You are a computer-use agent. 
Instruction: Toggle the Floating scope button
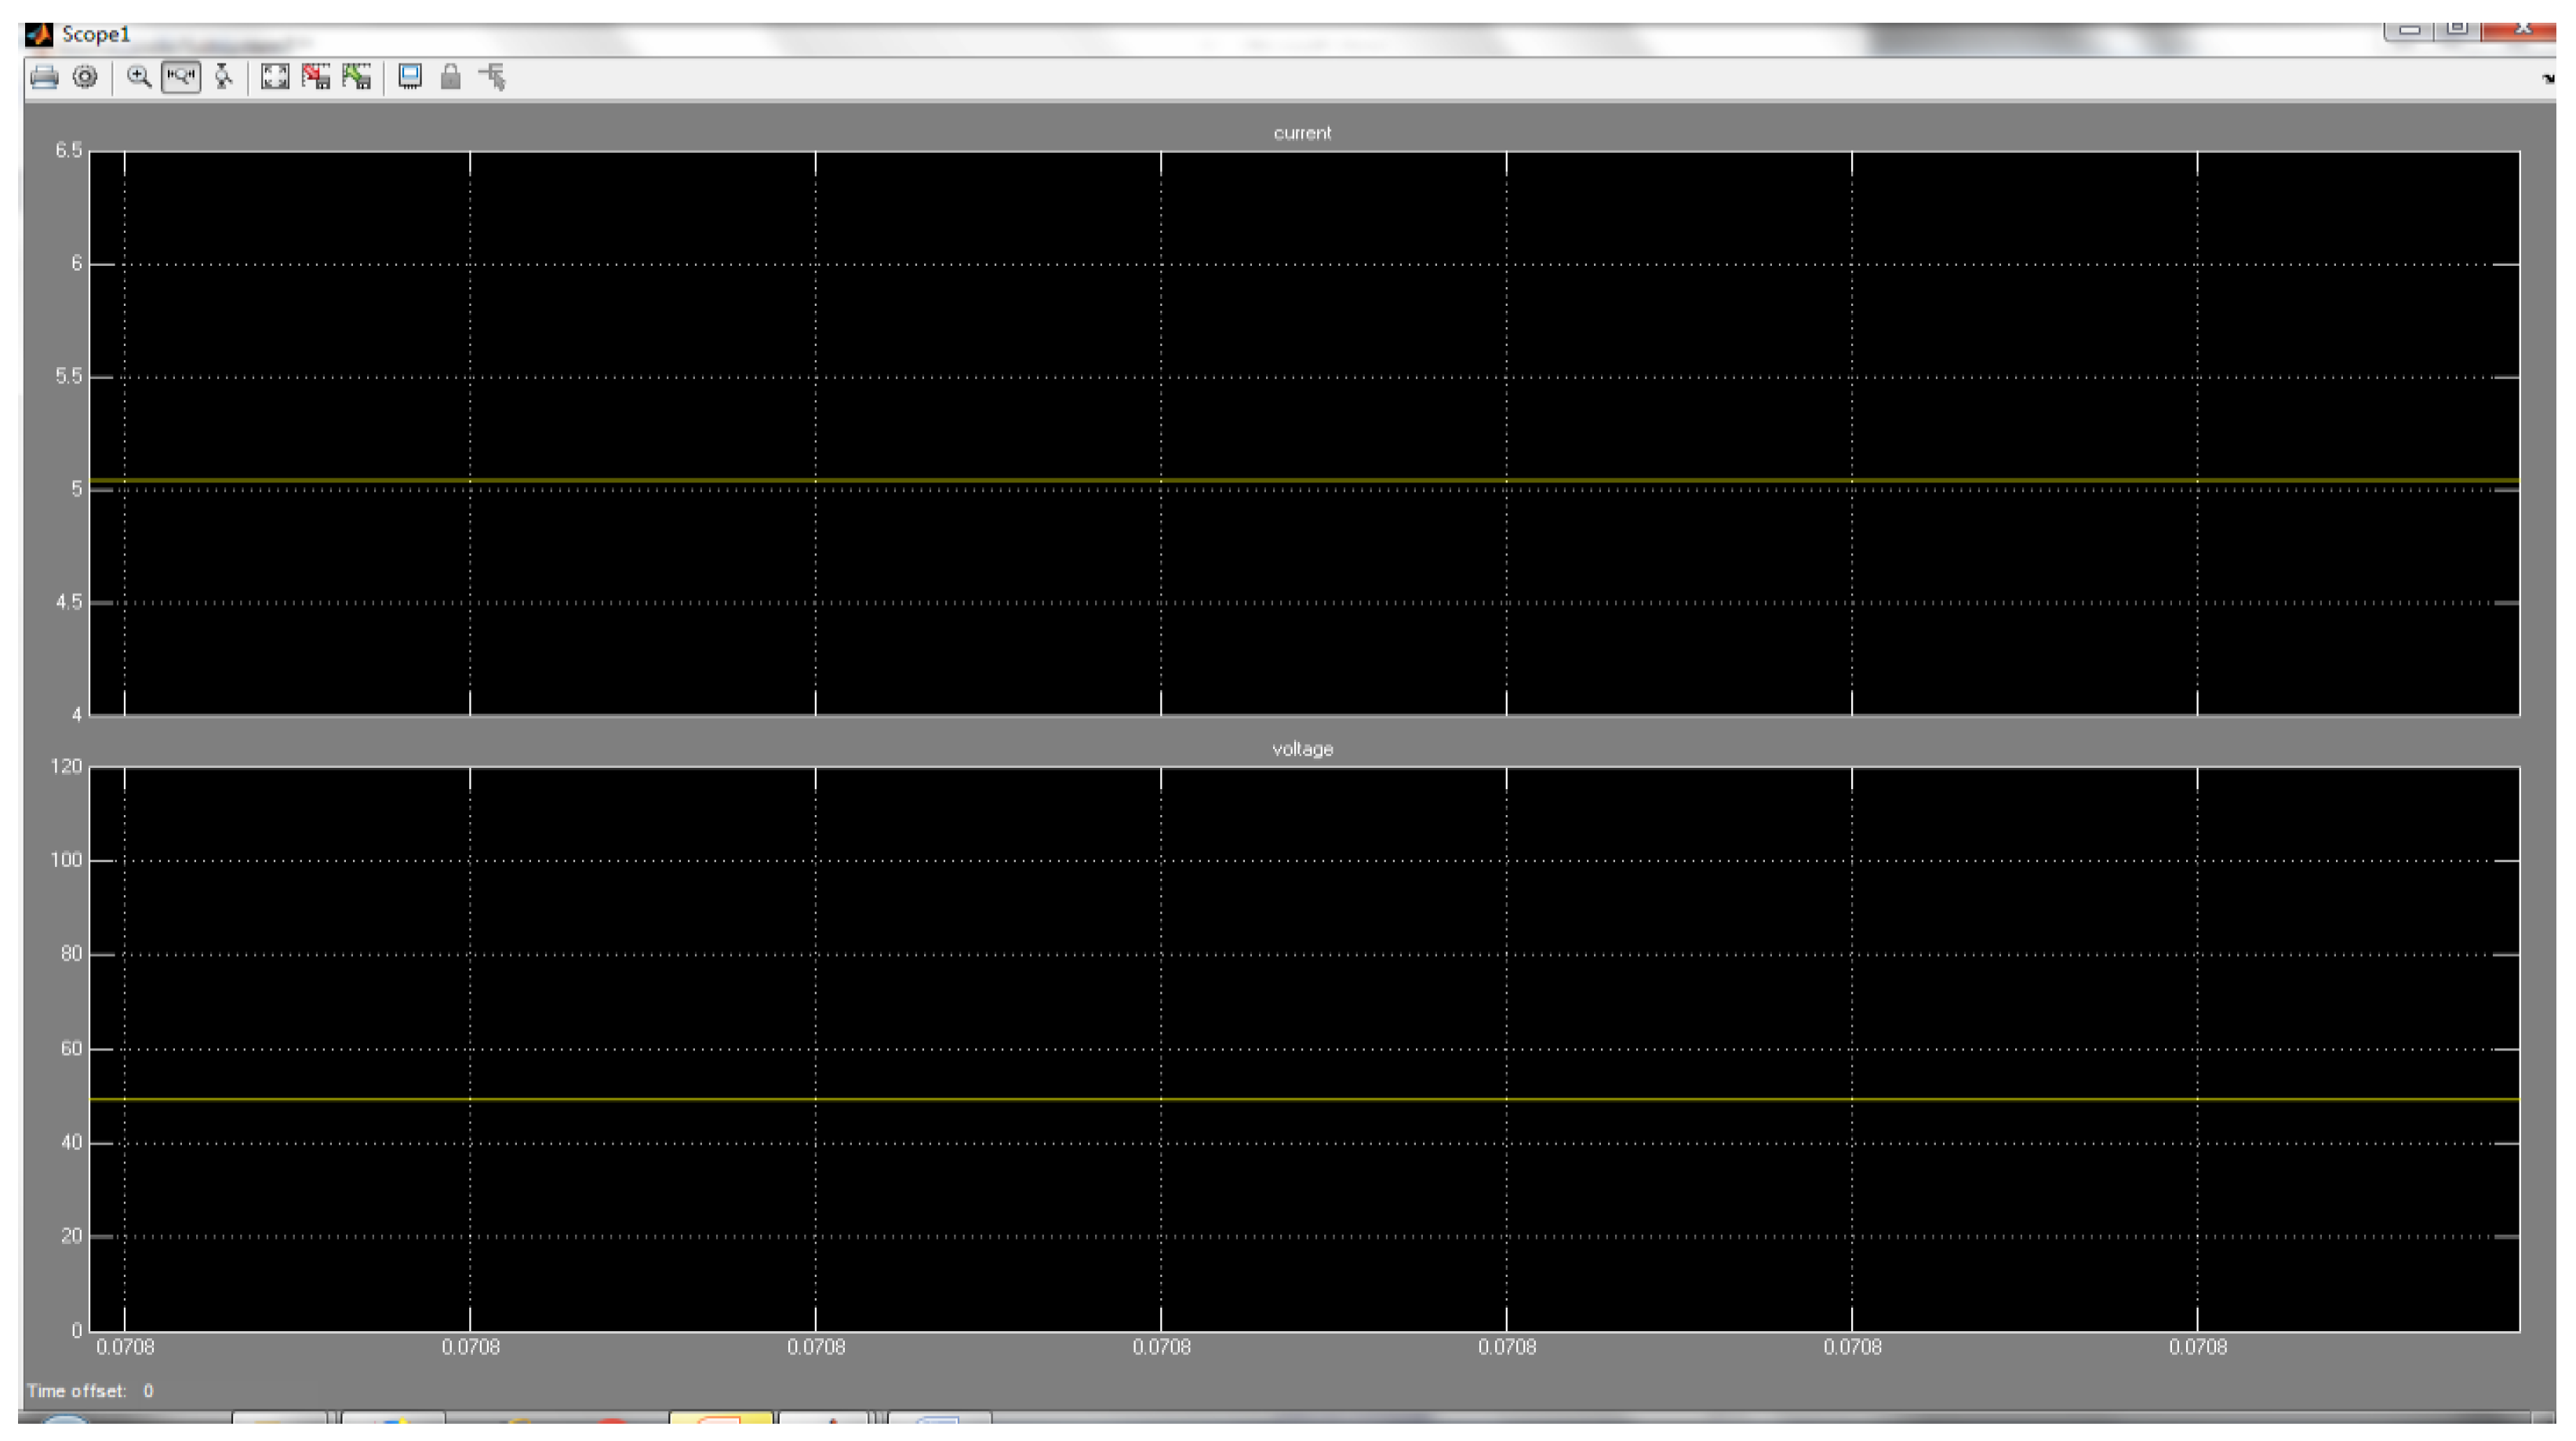tap(410, 77)
